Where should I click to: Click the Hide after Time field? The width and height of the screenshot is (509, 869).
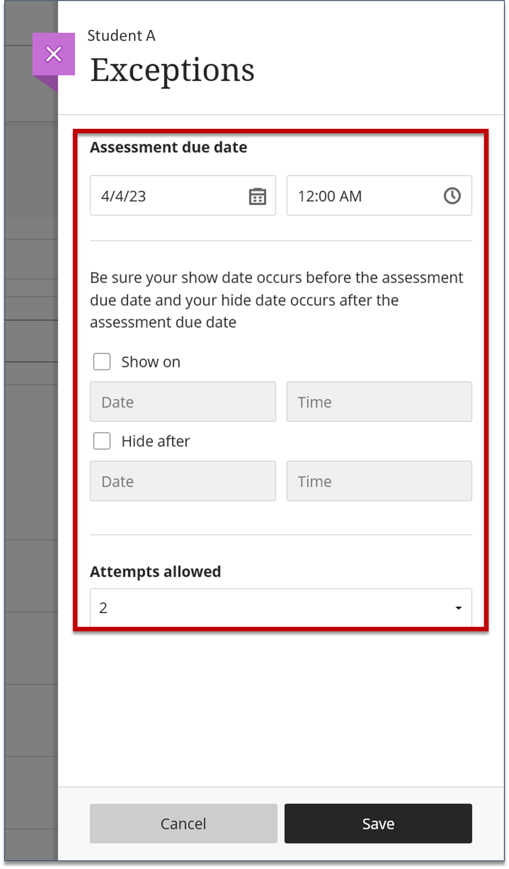point(379,481)
